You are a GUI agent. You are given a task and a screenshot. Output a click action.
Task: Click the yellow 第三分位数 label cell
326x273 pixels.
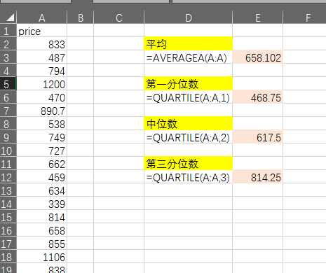(189, 163)
